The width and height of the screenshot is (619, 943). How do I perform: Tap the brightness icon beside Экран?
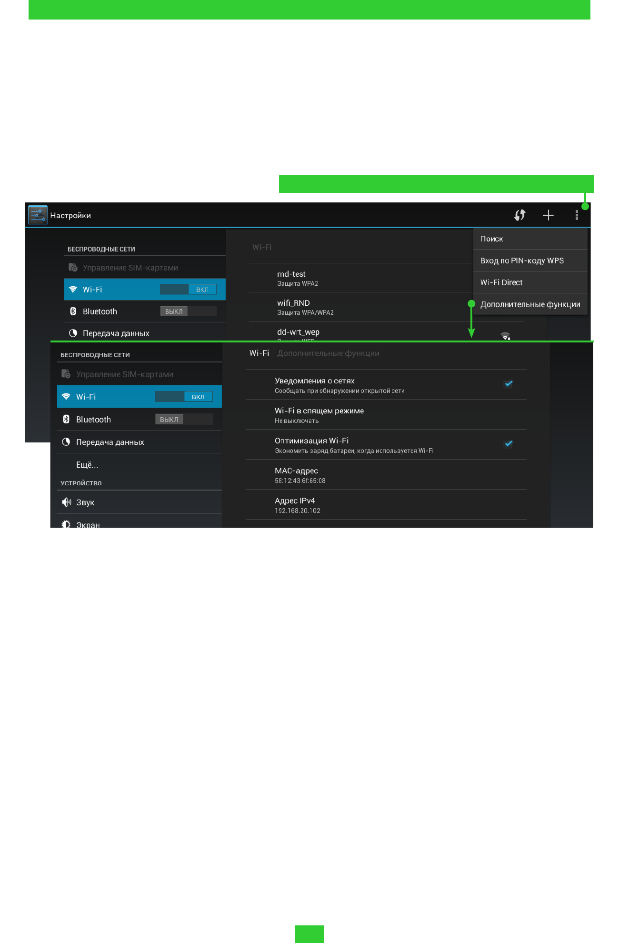point(66,524)
